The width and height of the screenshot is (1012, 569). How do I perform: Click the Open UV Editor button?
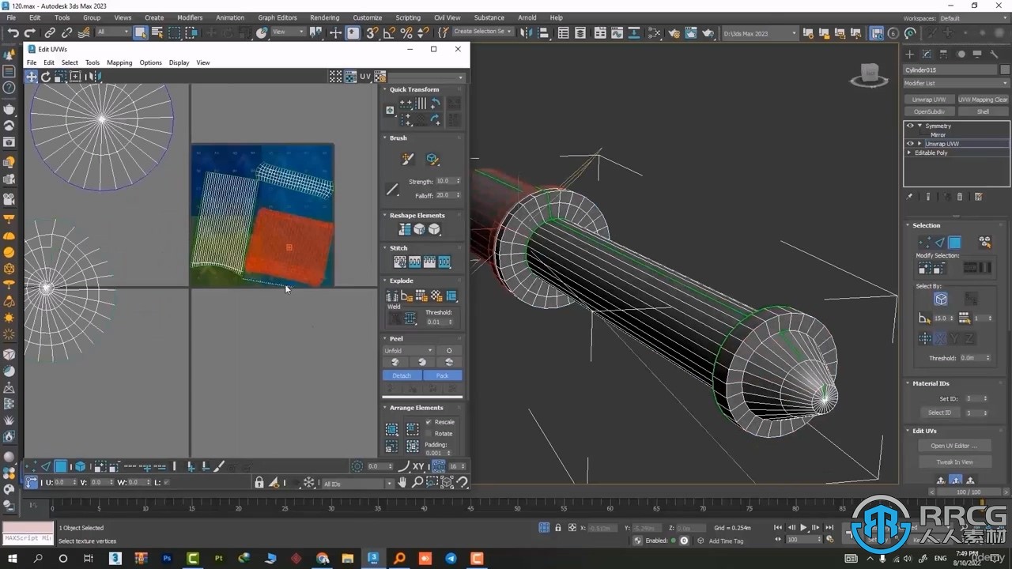point(955,446)
